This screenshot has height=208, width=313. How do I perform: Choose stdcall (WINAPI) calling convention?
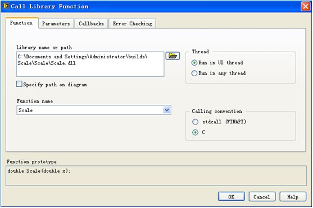coord(195,122)
